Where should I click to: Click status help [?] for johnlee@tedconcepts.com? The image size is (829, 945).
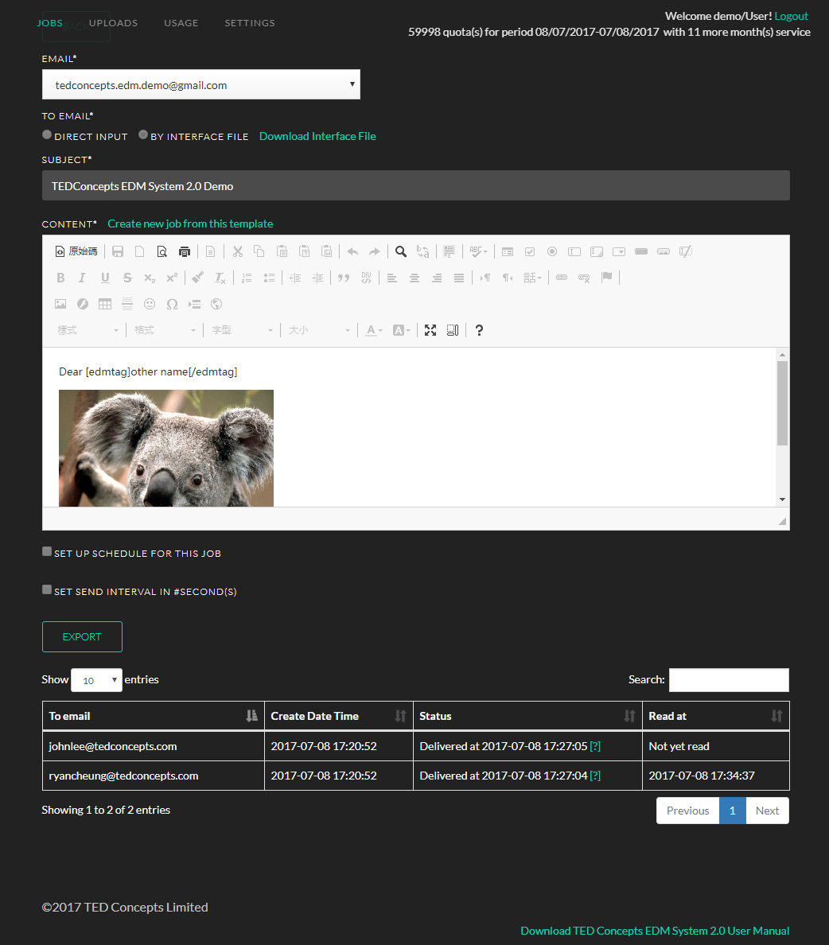[x=595, y=746]
